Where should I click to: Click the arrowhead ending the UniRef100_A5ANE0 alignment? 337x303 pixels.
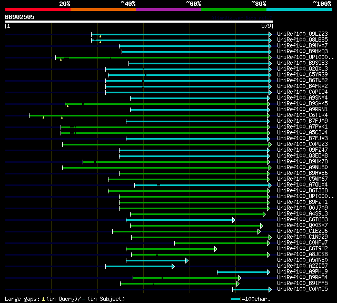click(187, 261)
